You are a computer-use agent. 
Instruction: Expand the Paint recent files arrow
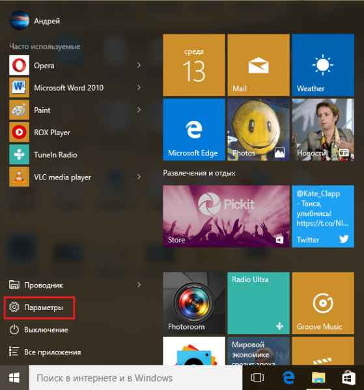click(x=139, y=110)
